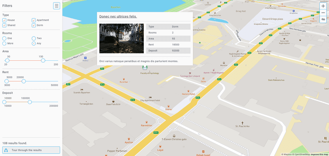329x156 pixels.
Task: Select the More rooms radio button
Action: pos(4,43)
